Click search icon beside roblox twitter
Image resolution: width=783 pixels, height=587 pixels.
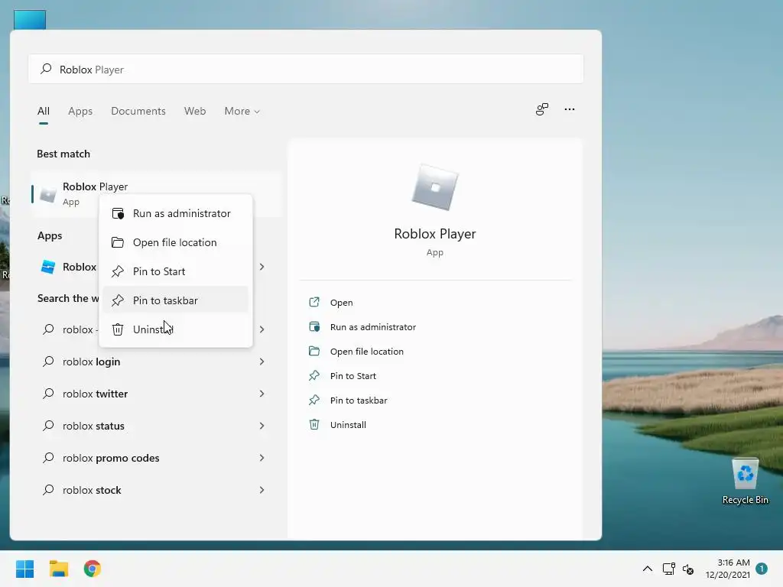48,394
